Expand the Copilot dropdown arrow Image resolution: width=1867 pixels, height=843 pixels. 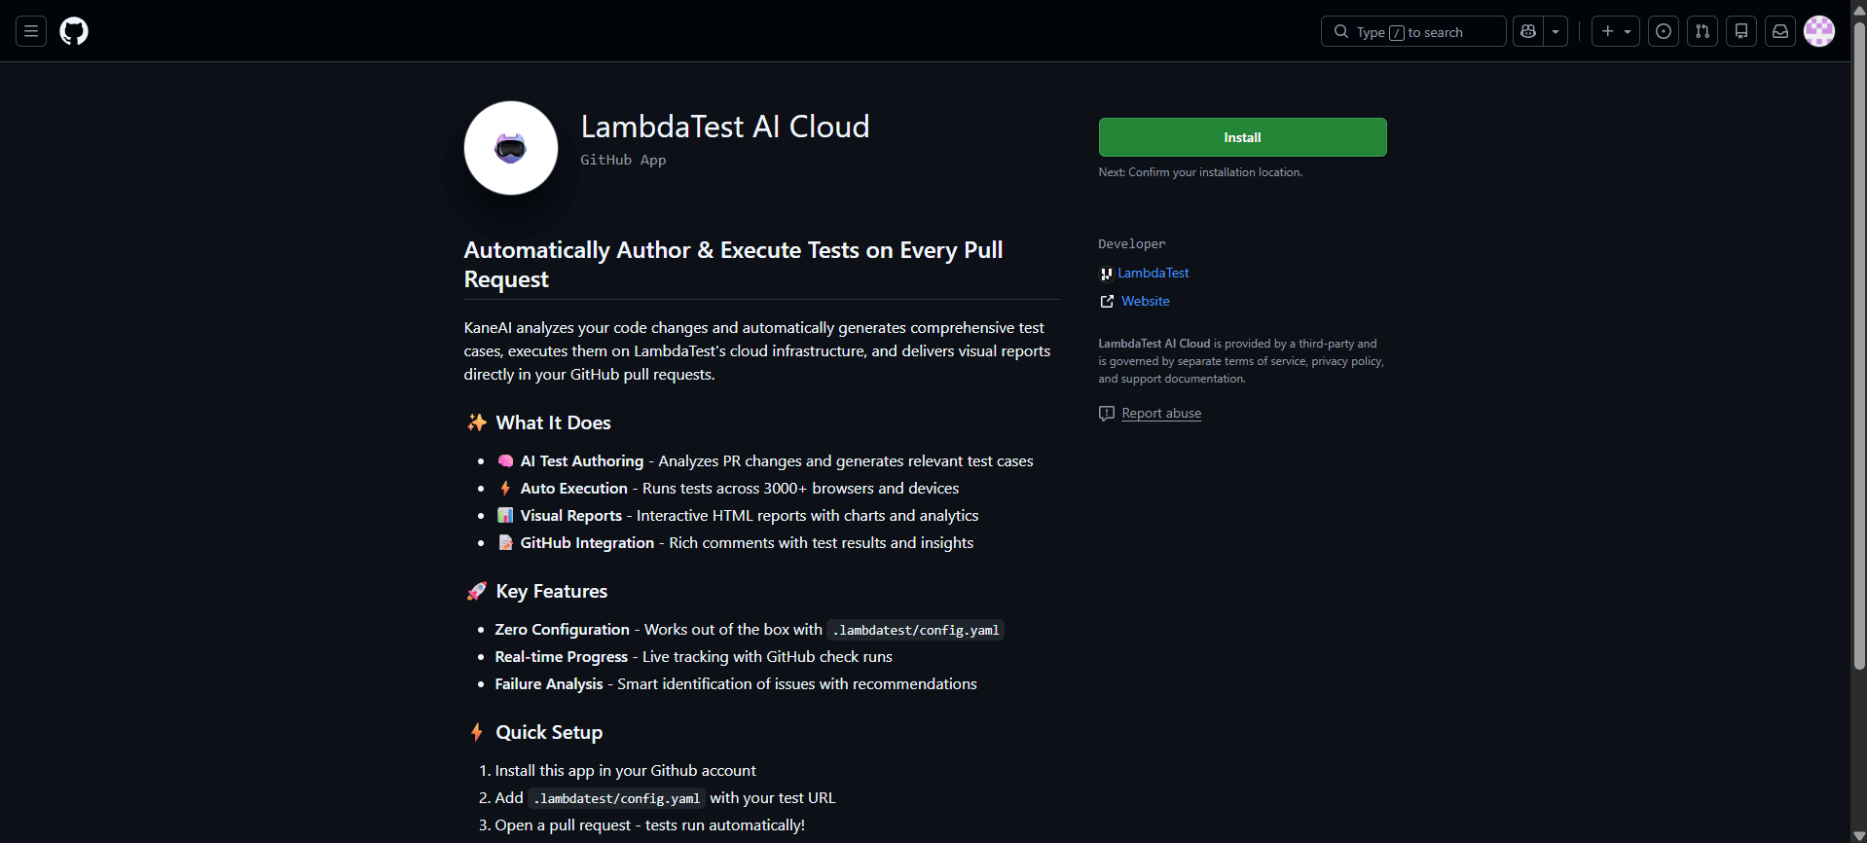tap(1556, 31)
